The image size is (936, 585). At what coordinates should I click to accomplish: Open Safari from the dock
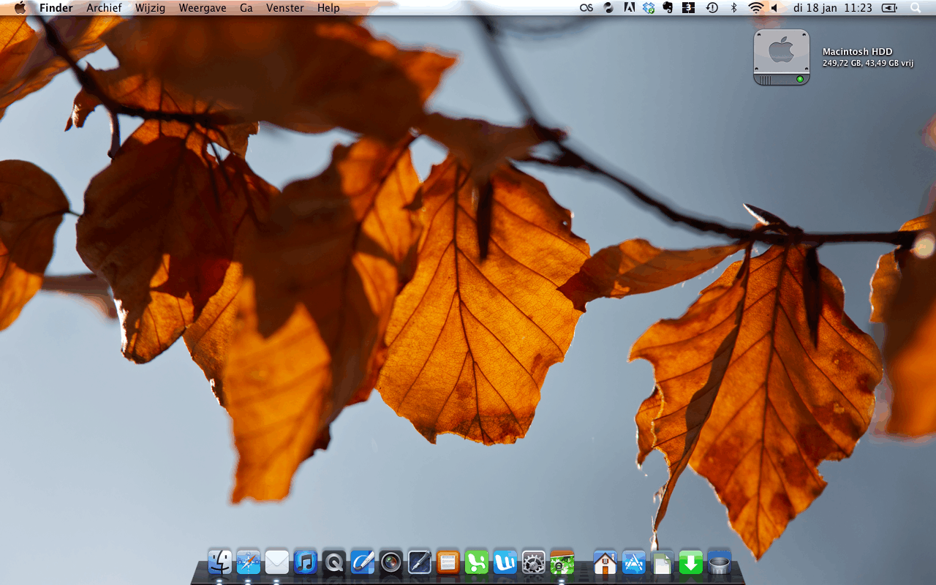(x=248, y=562)
